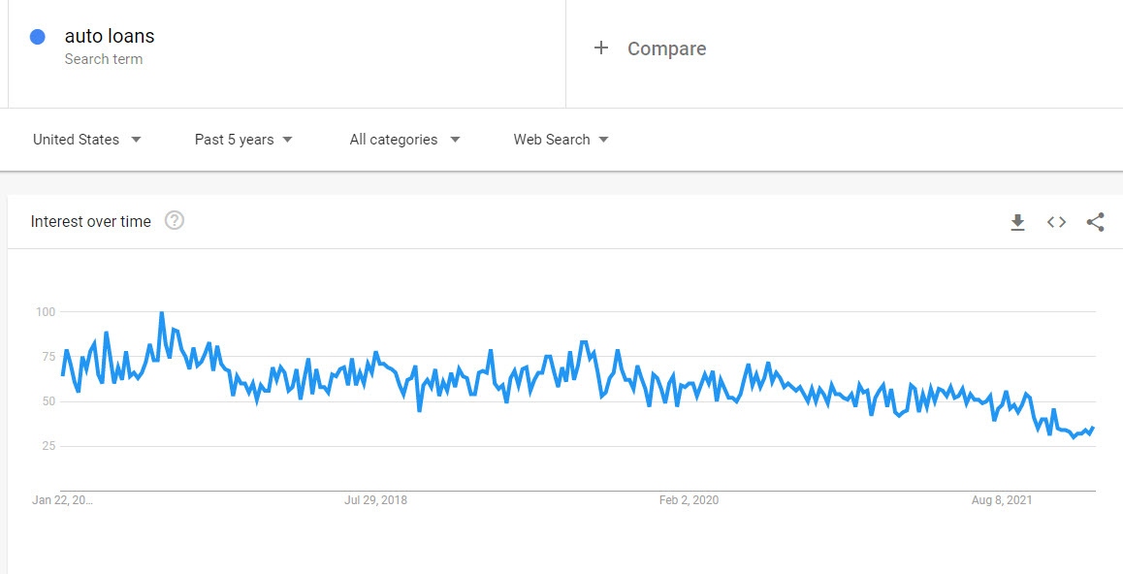The width and height of the screenshot is (1123, 574).
Task: Select the Search term label under auto loans
Action: [103, 59]
